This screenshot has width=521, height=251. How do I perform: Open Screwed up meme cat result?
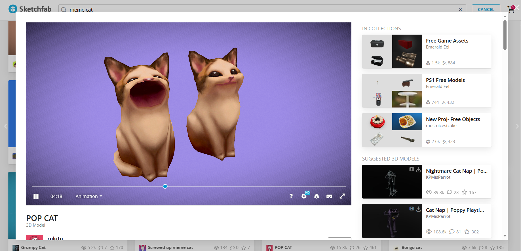pyautogui.click(x=170, y=248)
